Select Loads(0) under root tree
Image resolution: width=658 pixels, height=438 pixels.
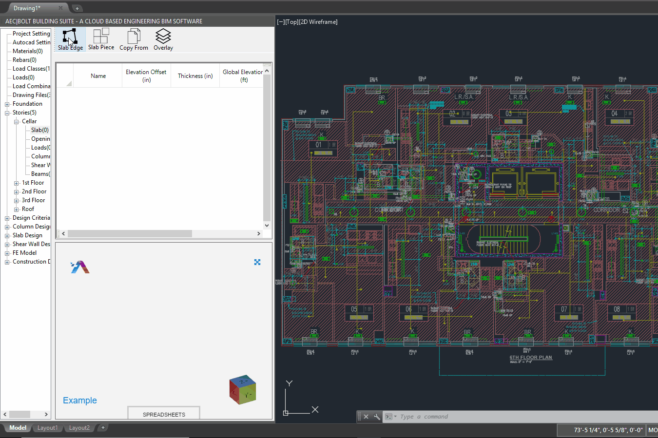tap(23, 77)
